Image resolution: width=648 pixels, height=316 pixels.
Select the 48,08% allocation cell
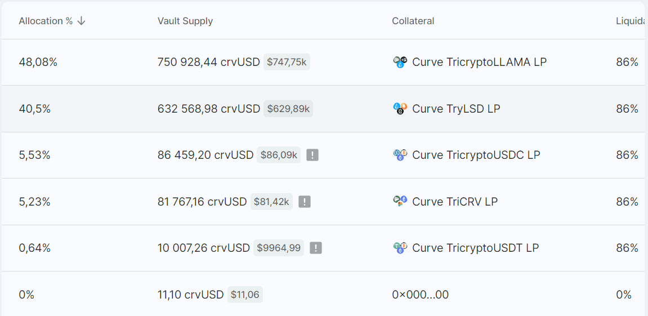click(38, 62)
